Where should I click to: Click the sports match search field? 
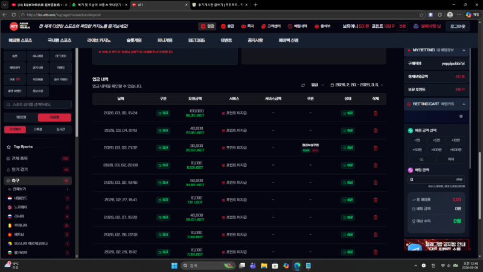(x=39, y=105)
